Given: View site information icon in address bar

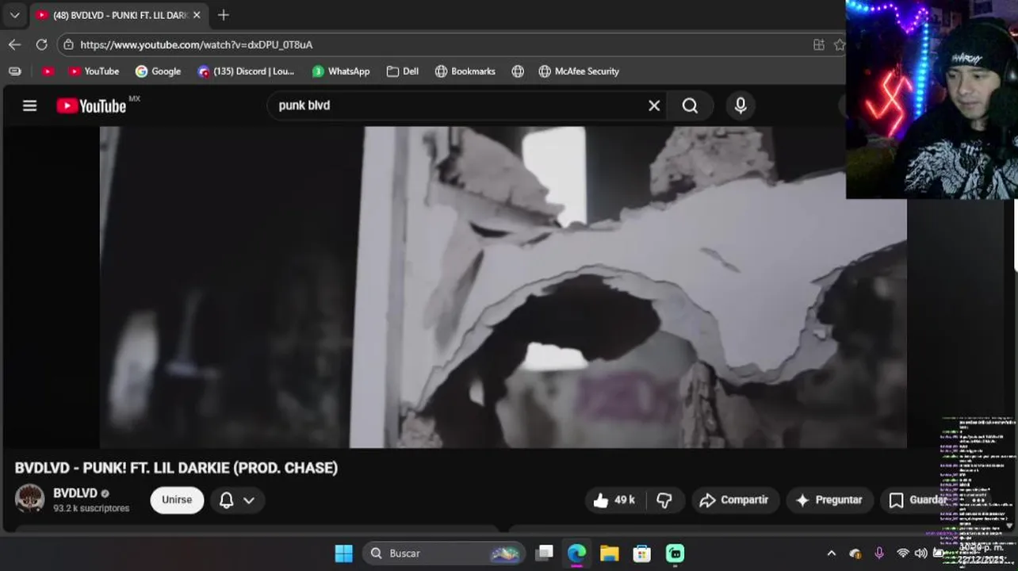Looking at the screenshot, I should (69, 45).
